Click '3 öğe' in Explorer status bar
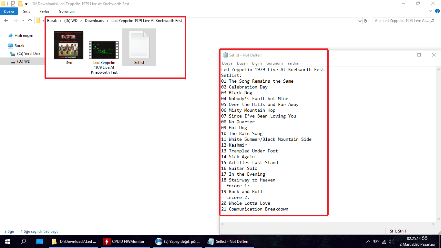Screen dimensions: 441x248 (x=9, y=232)
